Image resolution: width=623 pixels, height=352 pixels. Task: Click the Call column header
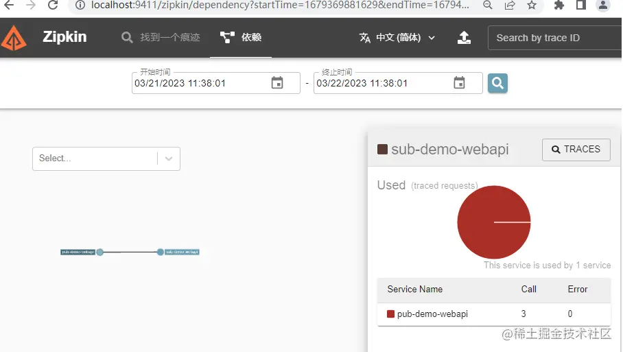pyautogui.click(x=528, y=290)
